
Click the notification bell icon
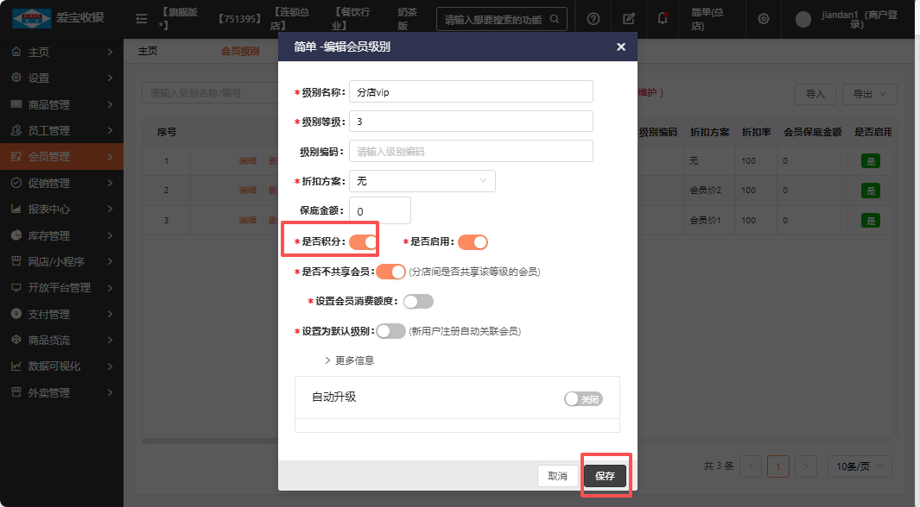click(663, 18)
